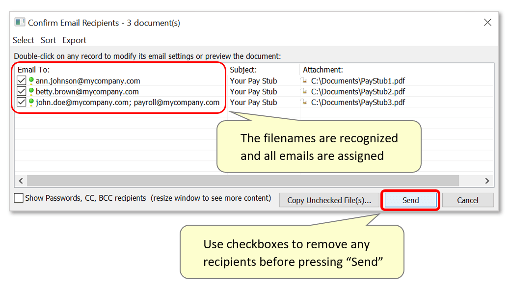Open the Sort menu
This screenshot has height=289, width=510.
pos(48,40)
